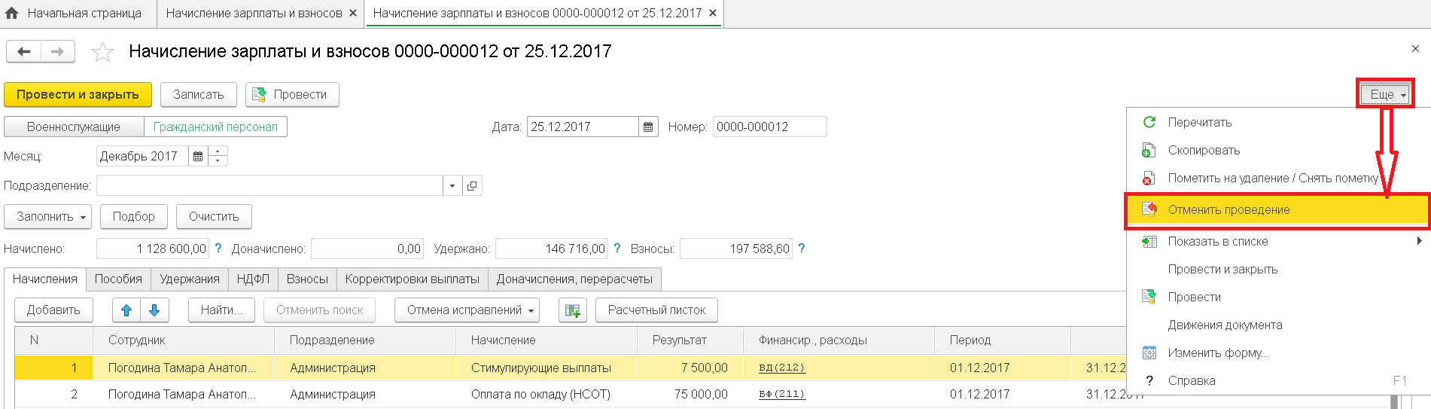Select Перечитать in the Еще menu
This screenshot has height=409, width=1431.
(1277, 122)
